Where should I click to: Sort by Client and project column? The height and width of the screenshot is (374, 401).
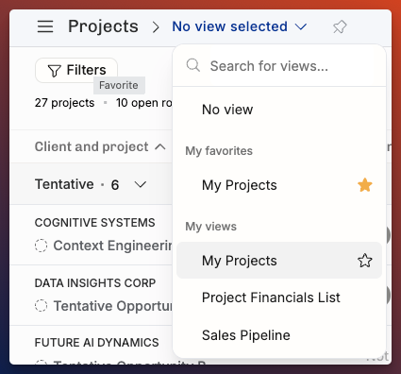tap(100, 146)
